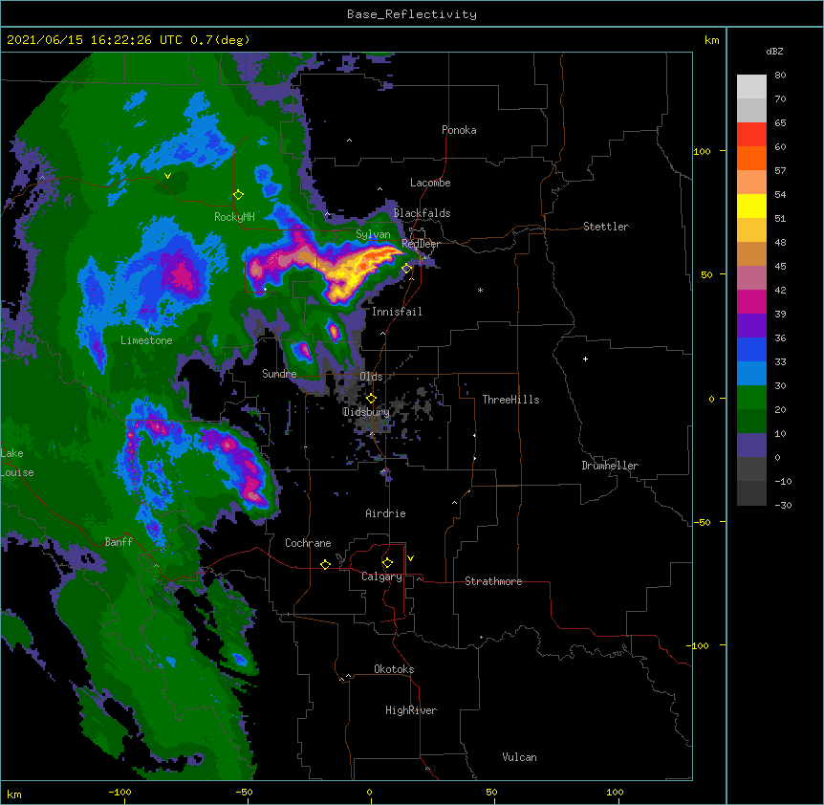The image size is (824, 805).
Task: Click the -100 tick on the bottom axis
Action: (x=119, y=793)
